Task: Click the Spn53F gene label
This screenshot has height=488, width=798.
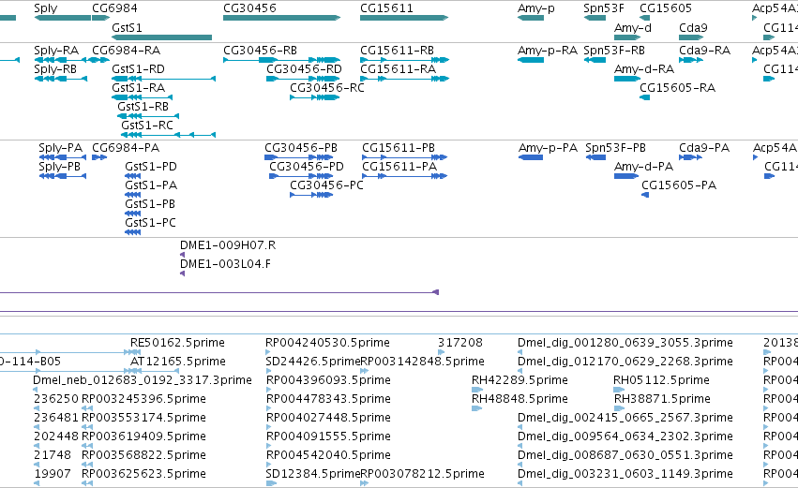Action: pyautogui.click(x=604, y=8)
